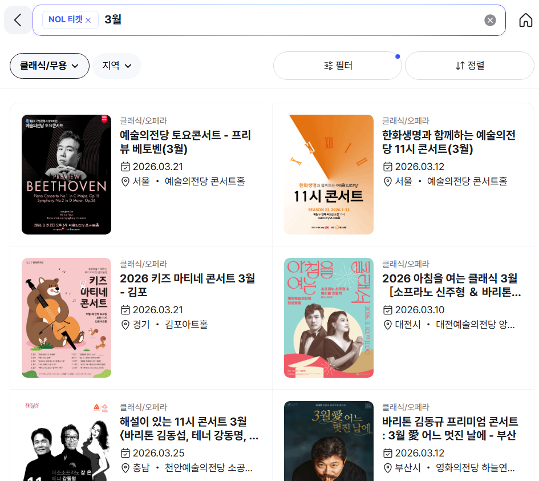Open the 지역 region dropdown
This screenshot has width=539, height=481.
(117, 66)
